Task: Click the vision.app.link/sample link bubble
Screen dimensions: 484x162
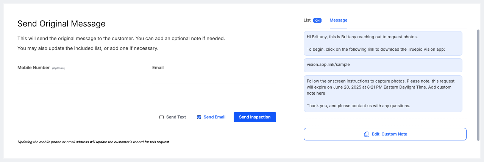Action: click(x=383, y=65)
